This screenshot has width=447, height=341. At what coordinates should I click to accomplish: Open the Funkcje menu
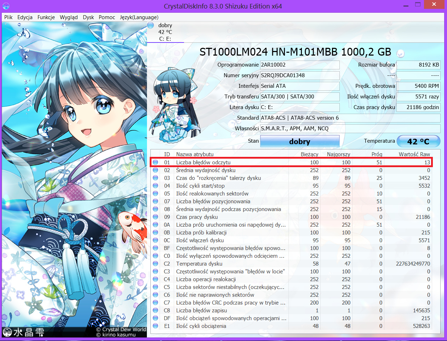pyautogui.click(x=46, y=17)
